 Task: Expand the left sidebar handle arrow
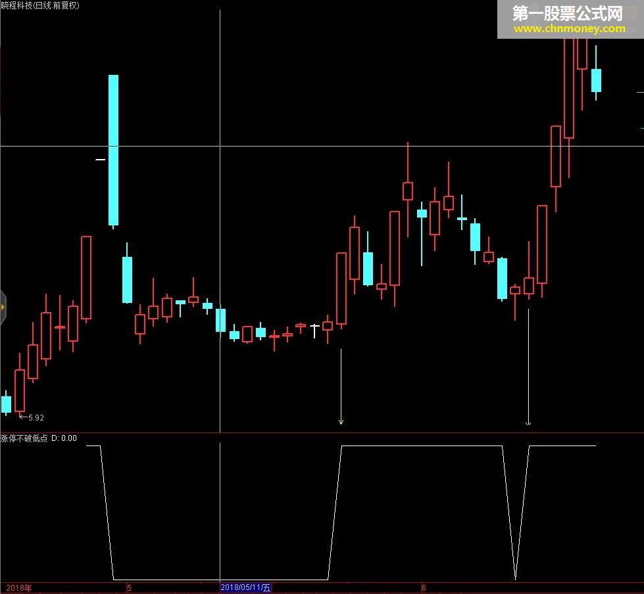3,308
